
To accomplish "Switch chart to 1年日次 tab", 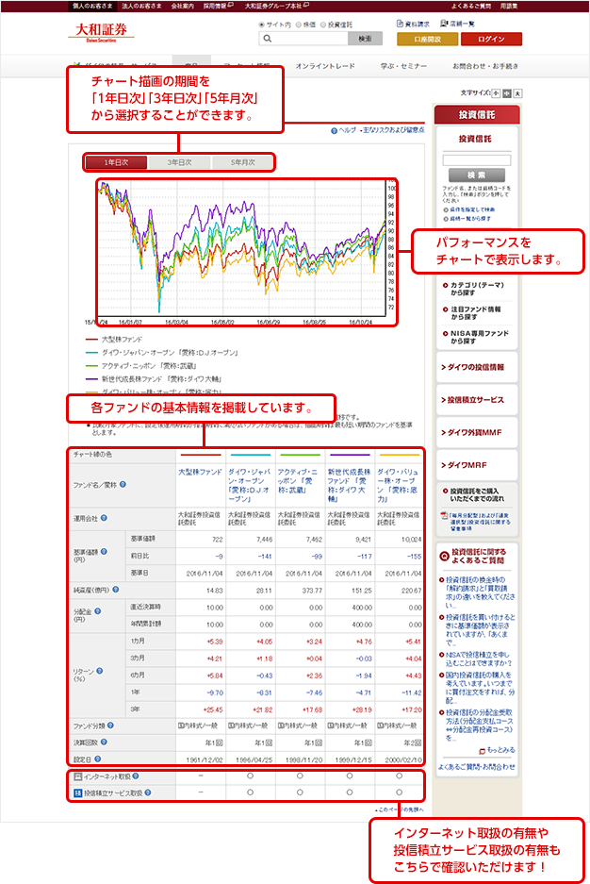I will tap(116, 162).
